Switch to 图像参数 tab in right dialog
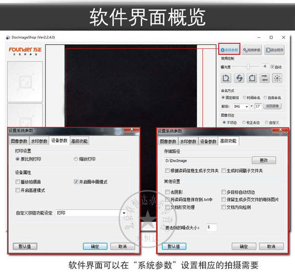Viewport: 295px width, 272px height. pyautogui.click(x=168, y=141)
